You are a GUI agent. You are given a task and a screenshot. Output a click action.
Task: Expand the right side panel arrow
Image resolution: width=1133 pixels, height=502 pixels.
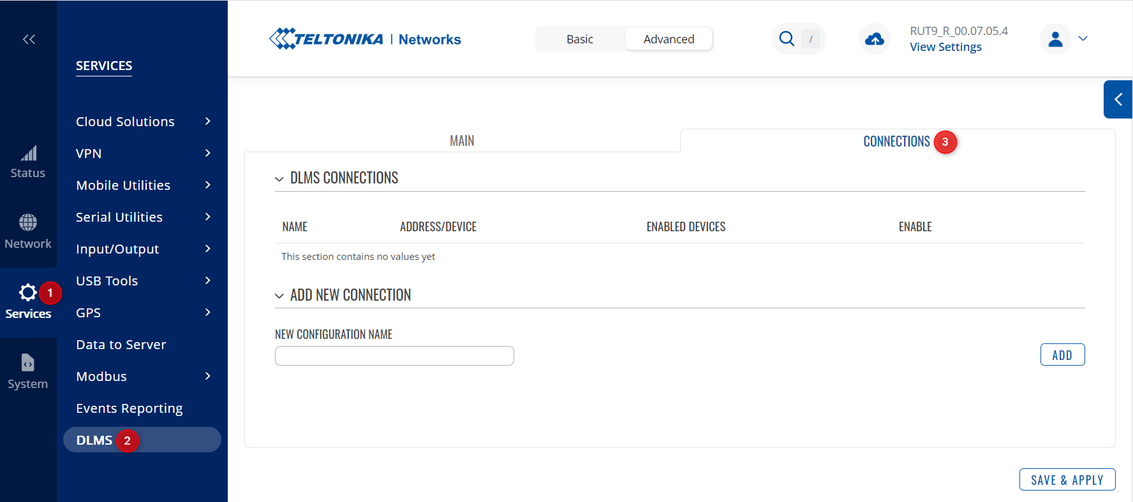click(1118, 99)
